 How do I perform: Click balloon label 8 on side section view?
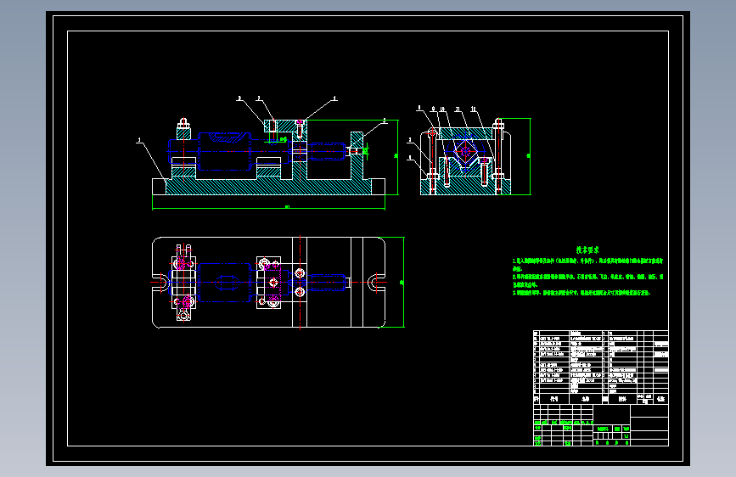point(419,108)
